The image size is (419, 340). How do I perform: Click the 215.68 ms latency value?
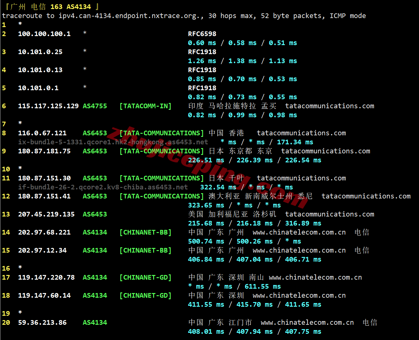206,223
